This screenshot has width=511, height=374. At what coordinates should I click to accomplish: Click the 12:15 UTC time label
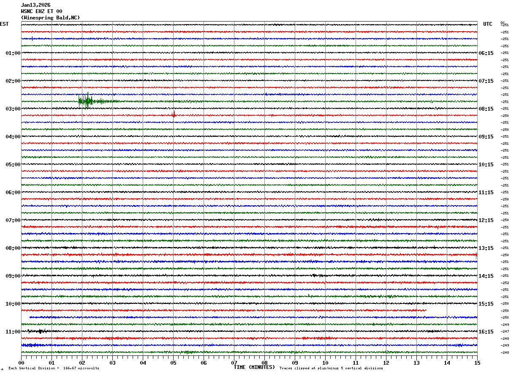tap(486, 220)
